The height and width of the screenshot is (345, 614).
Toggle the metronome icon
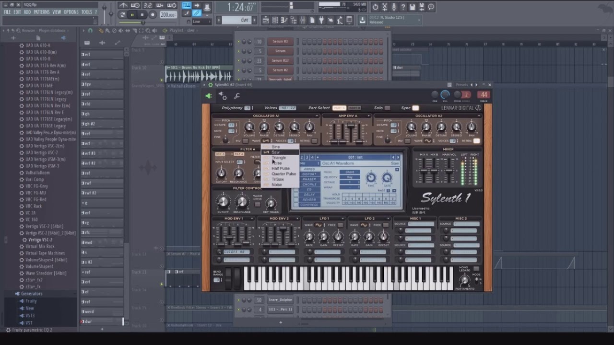click(123, 6)
